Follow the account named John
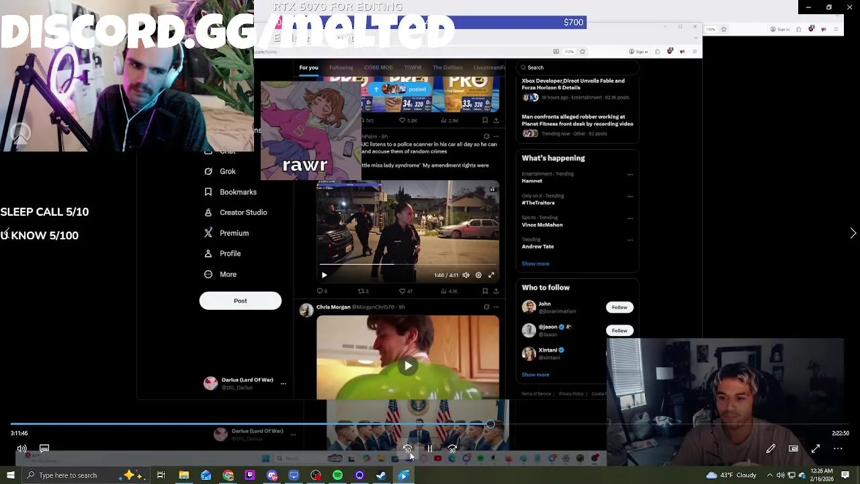Image resolution: width=860 pixels, height=484 pixels. click(619, 307)
